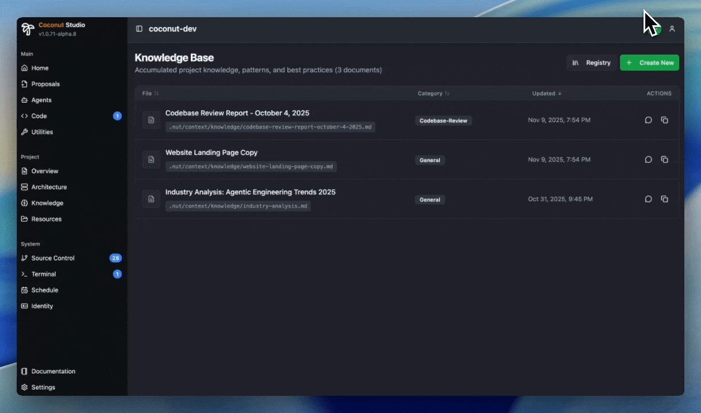Open Website Landing Page Copy document title
Screen dimensions: 701x413
click(x=211, y=153)
